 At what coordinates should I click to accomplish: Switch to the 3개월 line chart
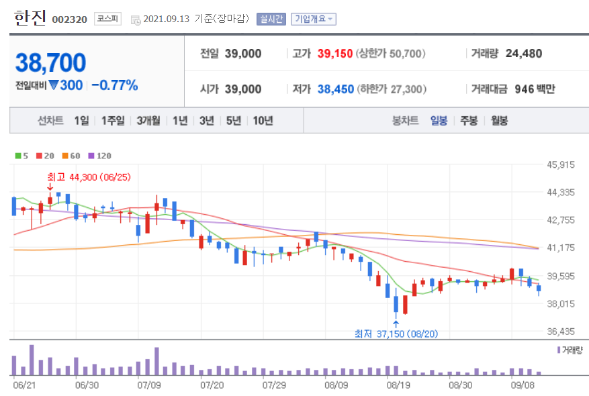[x=148, y=121]
